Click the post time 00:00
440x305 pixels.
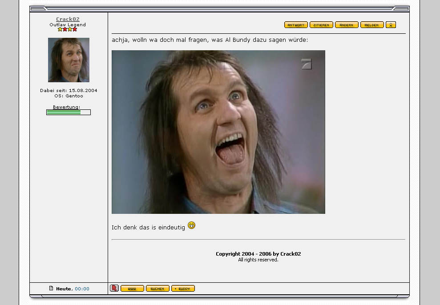[82, 289]
